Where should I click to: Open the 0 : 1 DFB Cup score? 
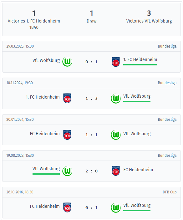pyautogui.click(x=91, y=208)
